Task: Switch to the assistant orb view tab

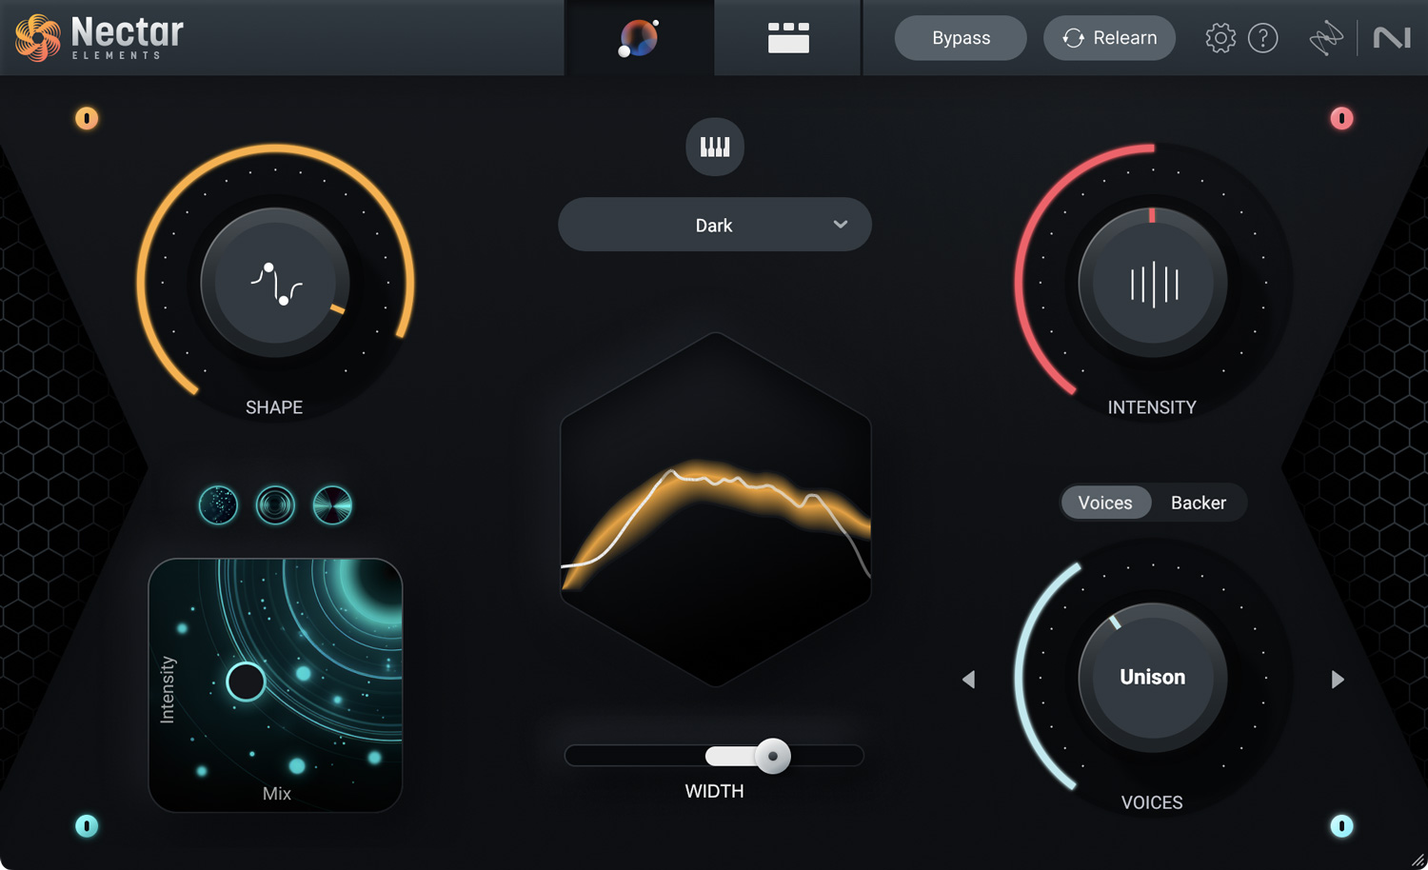Action: coord(639,38)
